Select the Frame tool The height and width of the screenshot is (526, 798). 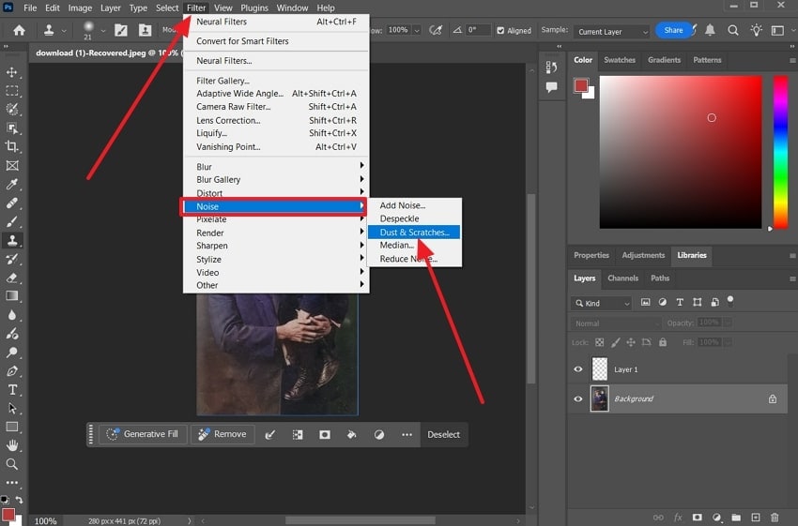pos(11,166)
